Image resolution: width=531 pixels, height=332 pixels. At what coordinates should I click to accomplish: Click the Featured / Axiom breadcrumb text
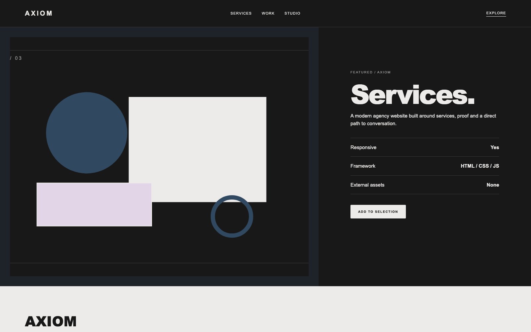click(370, 72)
